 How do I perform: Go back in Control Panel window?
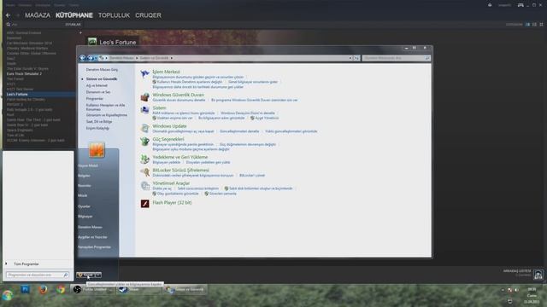83,58
